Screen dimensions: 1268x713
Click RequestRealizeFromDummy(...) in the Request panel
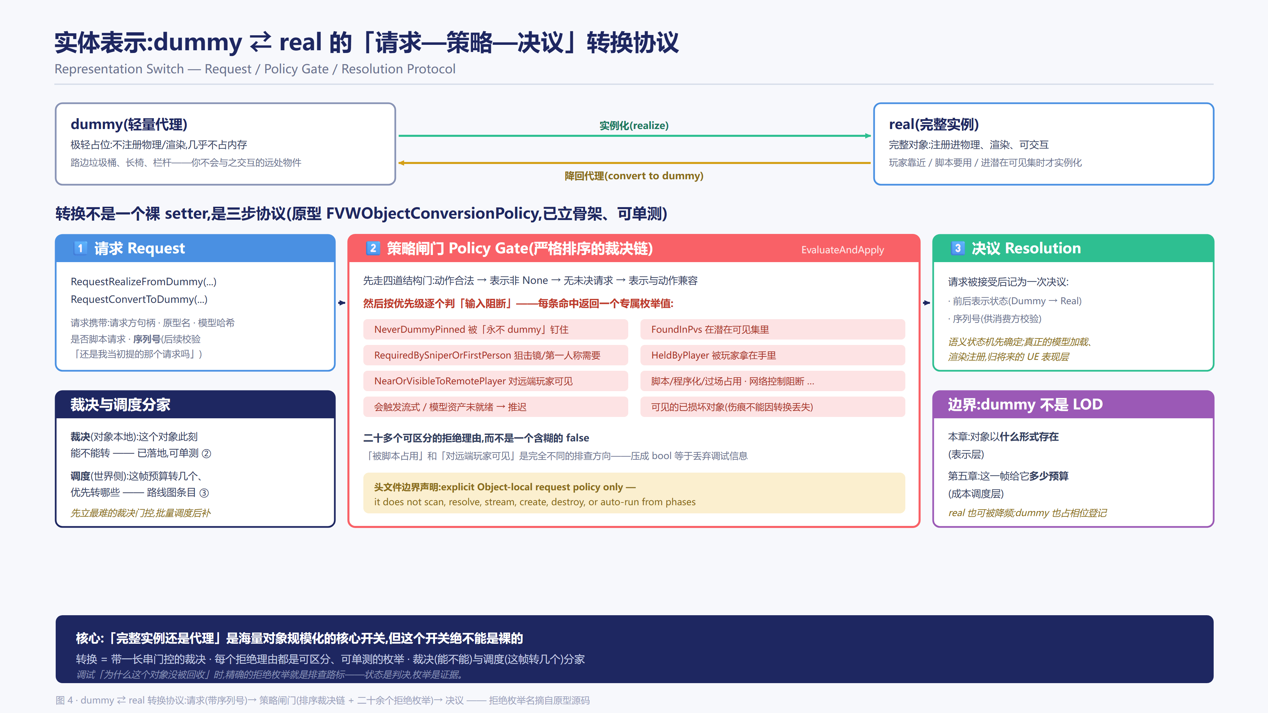pos(143,281)
